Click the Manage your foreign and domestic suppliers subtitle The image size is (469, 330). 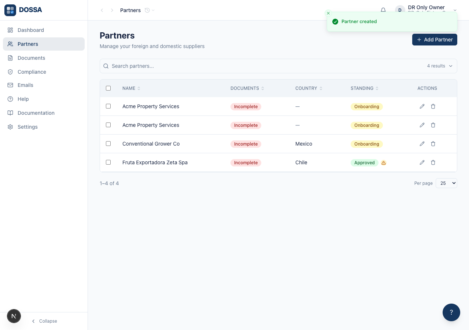coord(152,46)
